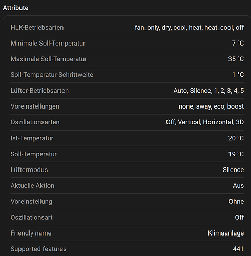Select the Minimale Soll-Temperatur row
Viewport: 251px width, 256px height.
[127, 43]
